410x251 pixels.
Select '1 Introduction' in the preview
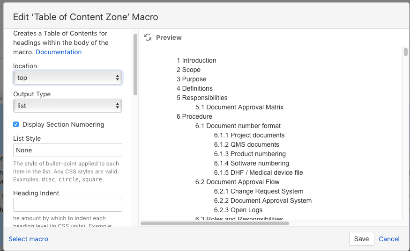tap(196, 60)
